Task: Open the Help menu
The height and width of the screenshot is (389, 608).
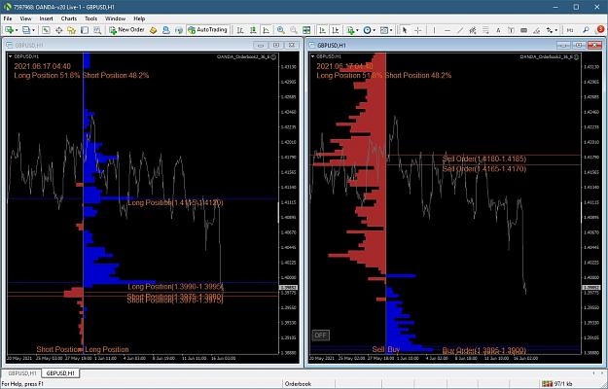Action: [139, 18]
